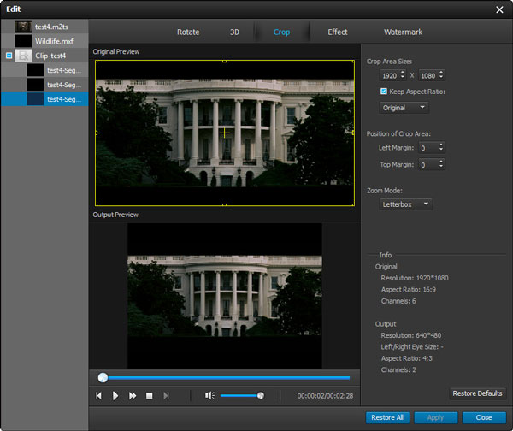Click the top-middle crop handle
The height and width of the screenshot is (431, 513).
(224, 61)
